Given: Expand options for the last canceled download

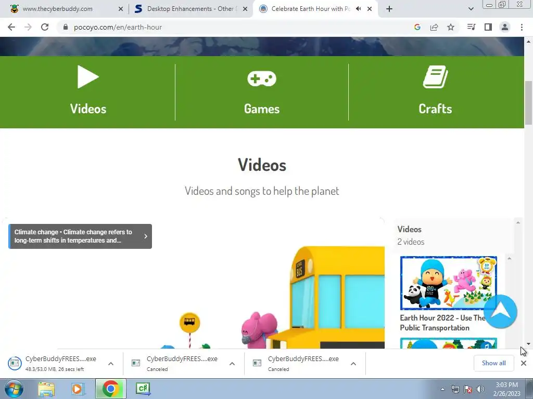Looking at the screenshot, I should click(x=353, y=363).
